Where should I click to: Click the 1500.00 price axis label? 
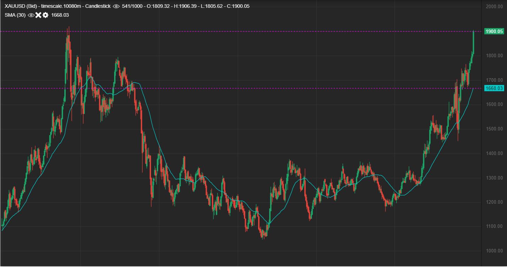pyautogui.click(x=494, y=129)
